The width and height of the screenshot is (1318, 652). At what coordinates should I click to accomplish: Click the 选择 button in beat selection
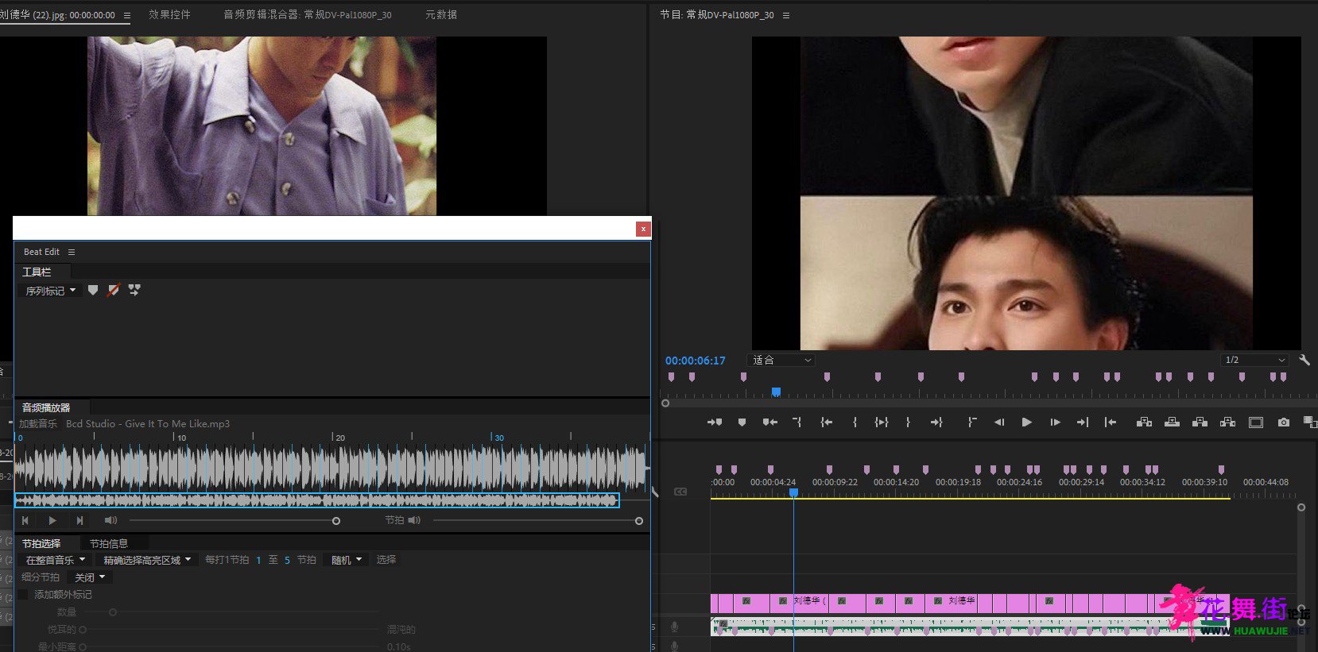[386, 560]
